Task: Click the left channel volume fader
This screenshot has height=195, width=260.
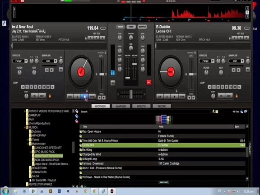Action: 128,78
